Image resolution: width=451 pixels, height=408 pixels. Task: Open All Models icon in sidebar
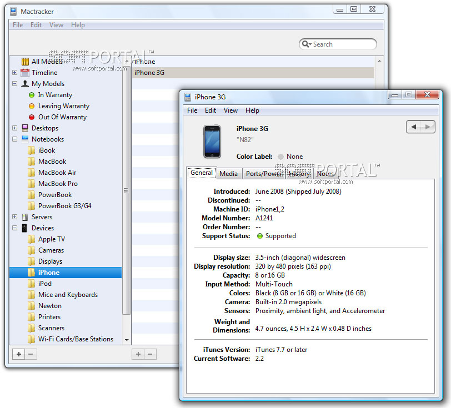pos(25,61)
